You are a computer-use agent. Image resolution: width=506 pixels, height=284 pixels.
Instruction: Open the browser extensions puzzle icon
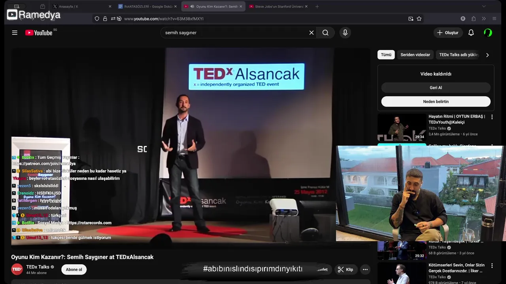pyautogui.click(x=474, y=19)
